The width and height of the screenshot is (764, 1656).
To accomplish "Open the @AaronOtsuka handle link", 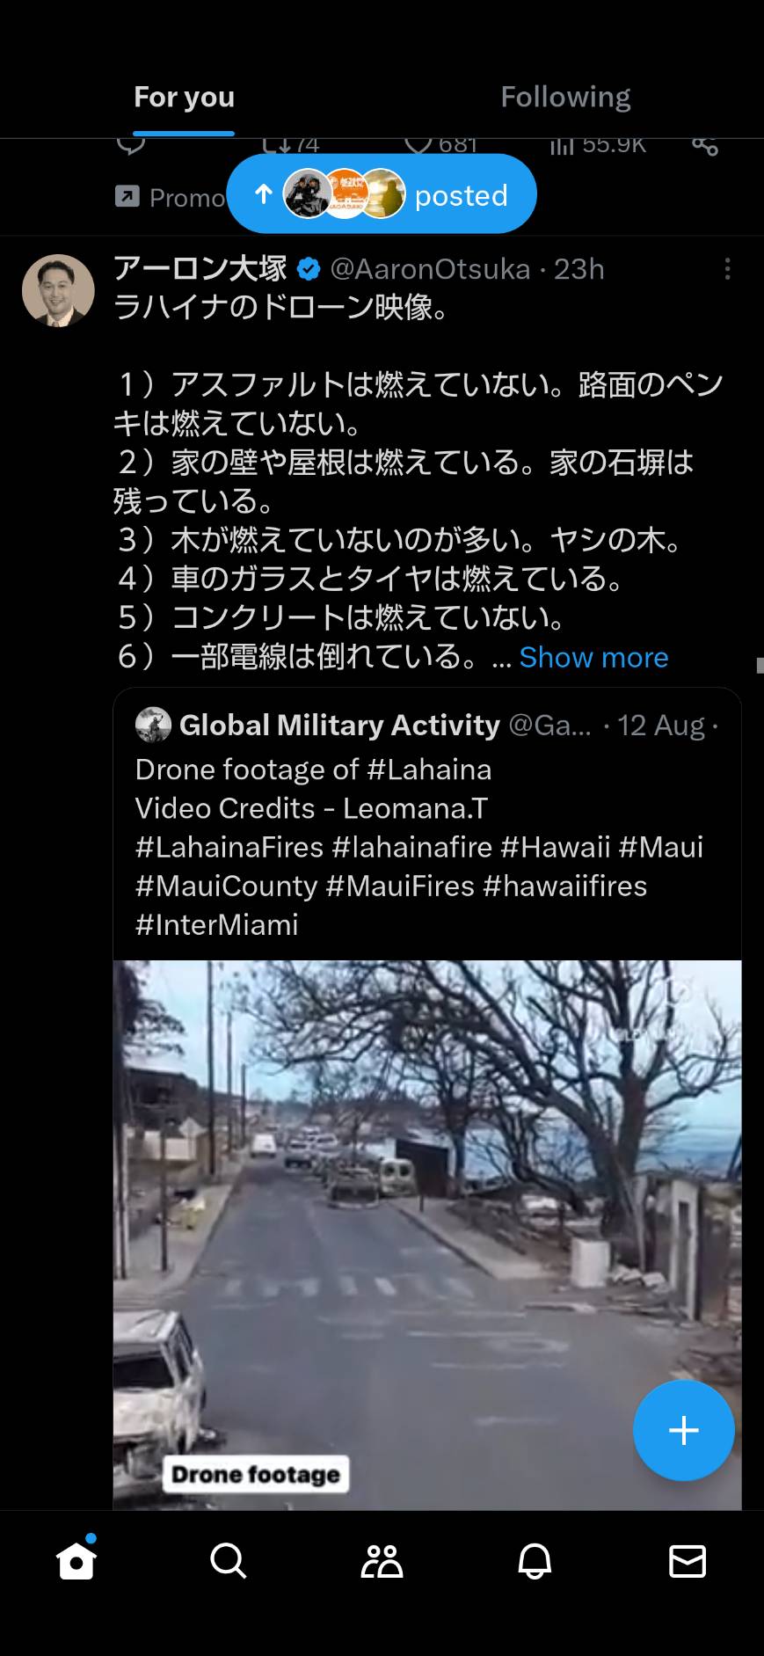I will (430, 269).
